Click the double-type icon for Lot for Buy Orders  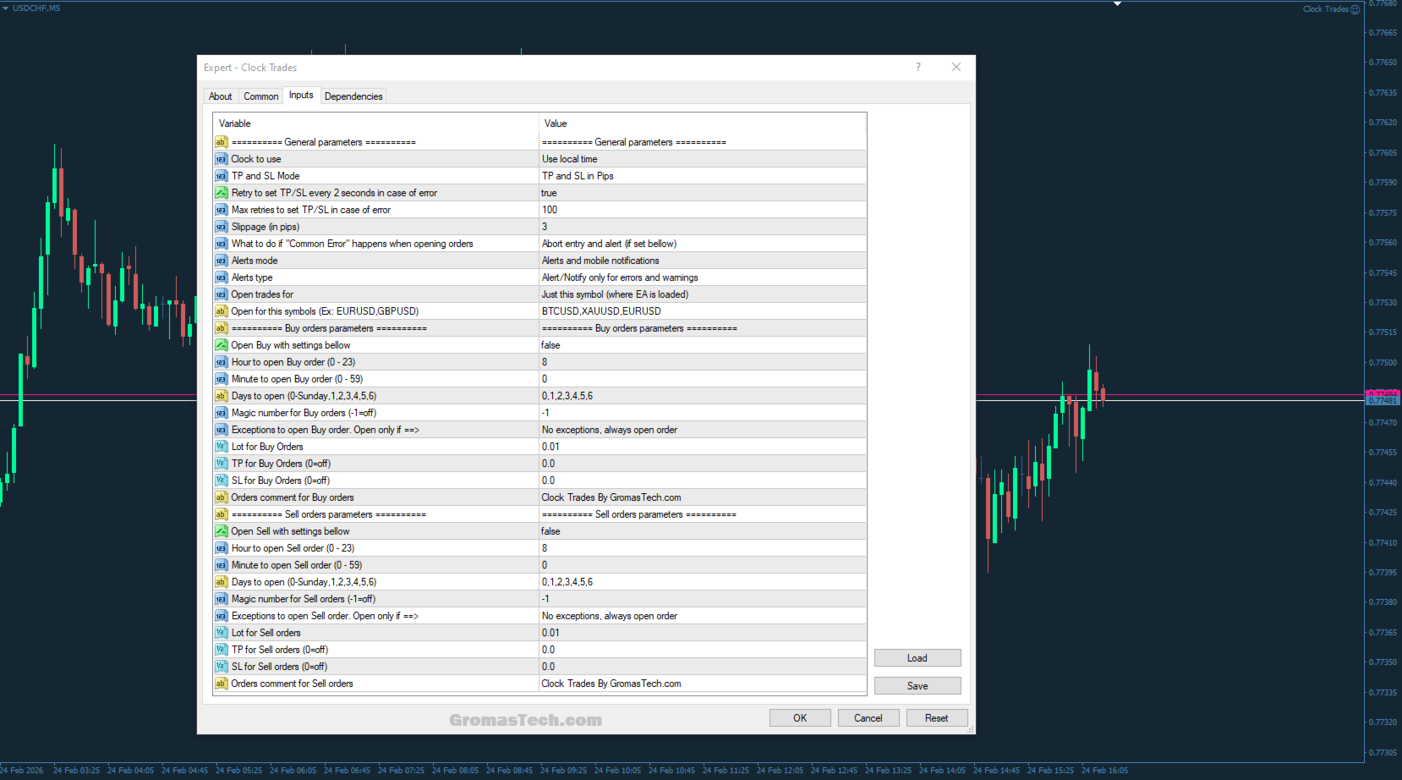(x=221, y=447)
